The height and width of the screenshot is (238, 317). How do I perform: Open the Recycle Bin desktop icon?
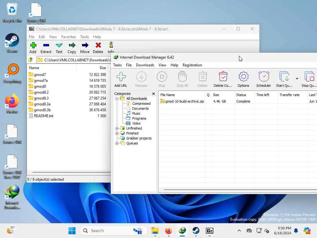(12, 12)
